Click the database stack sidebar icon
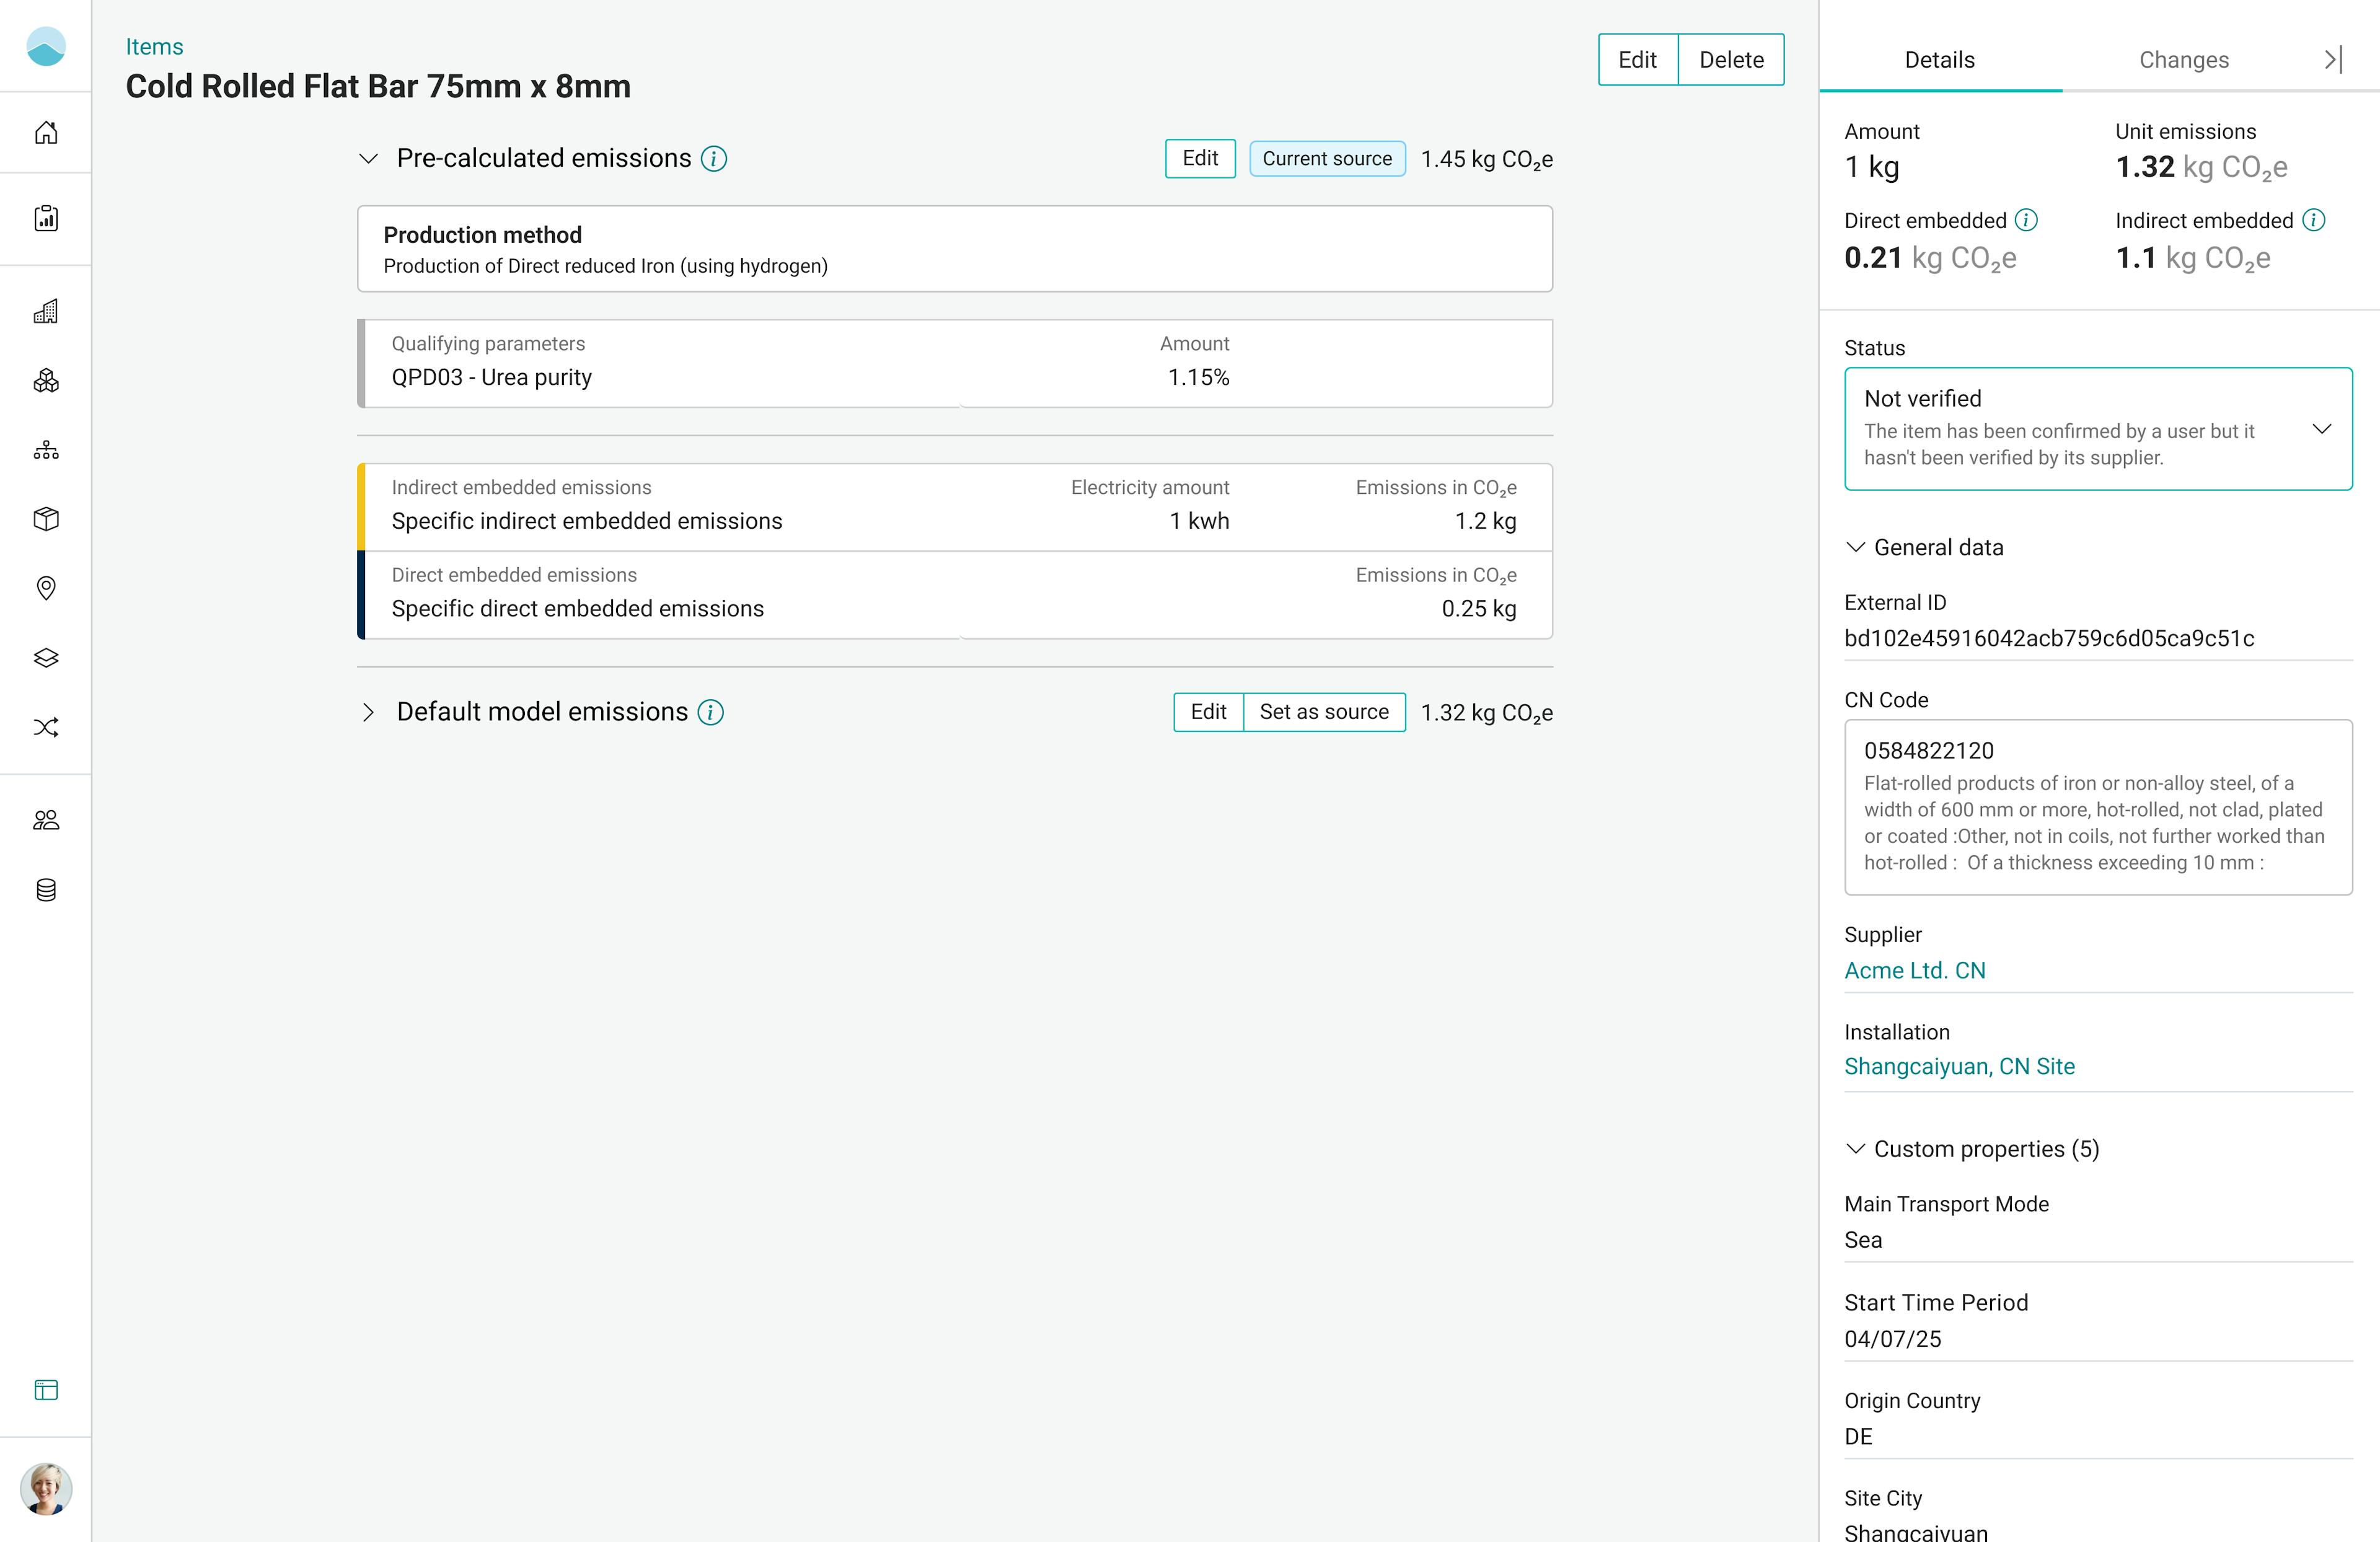The image size is (2380, 1542). click(x=46, y=889)
